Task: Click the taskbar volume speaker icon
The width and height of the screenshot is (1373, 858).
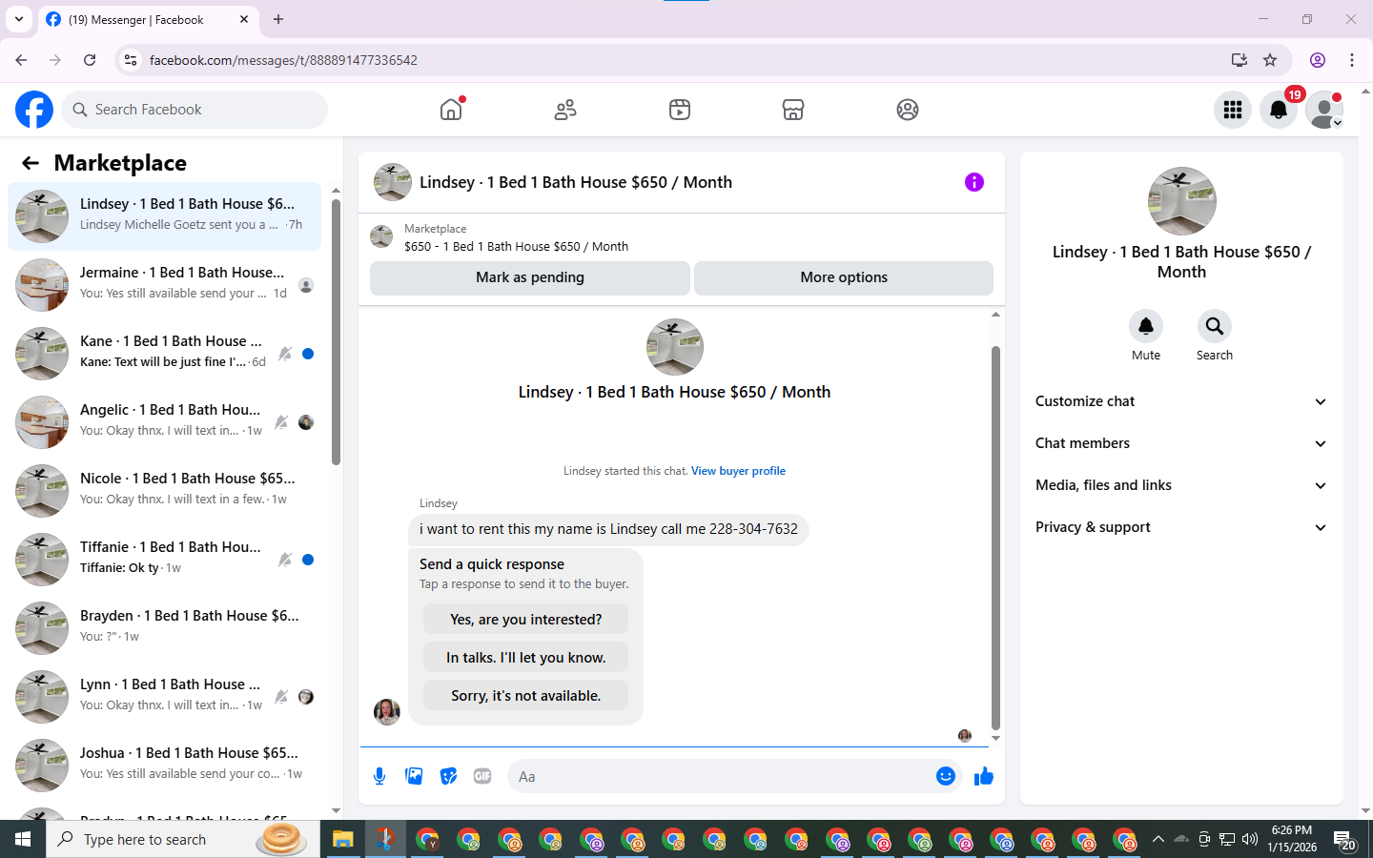Action: point(1250,839)
